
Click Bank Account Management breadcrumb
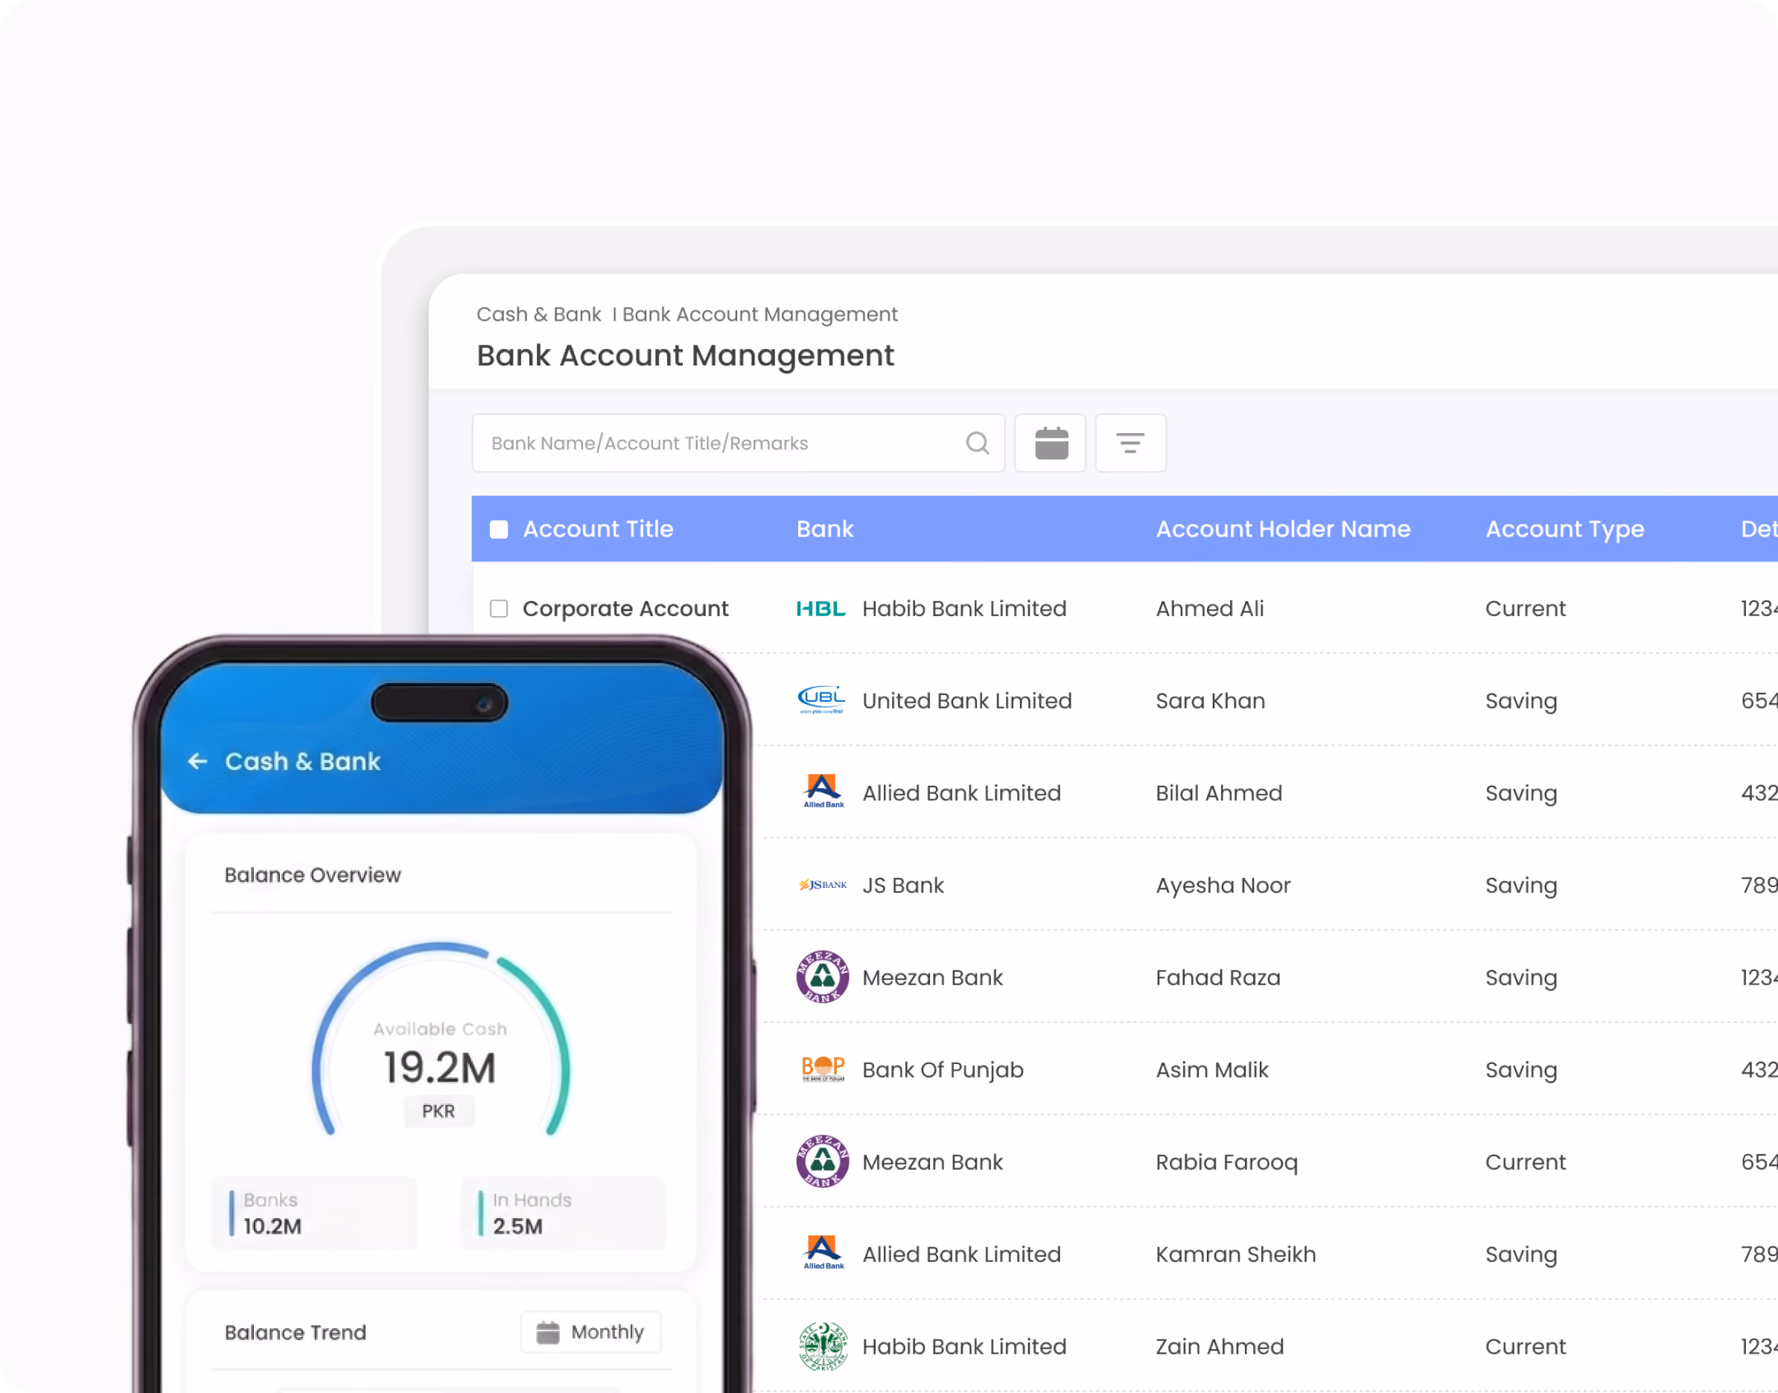[759, 314]
